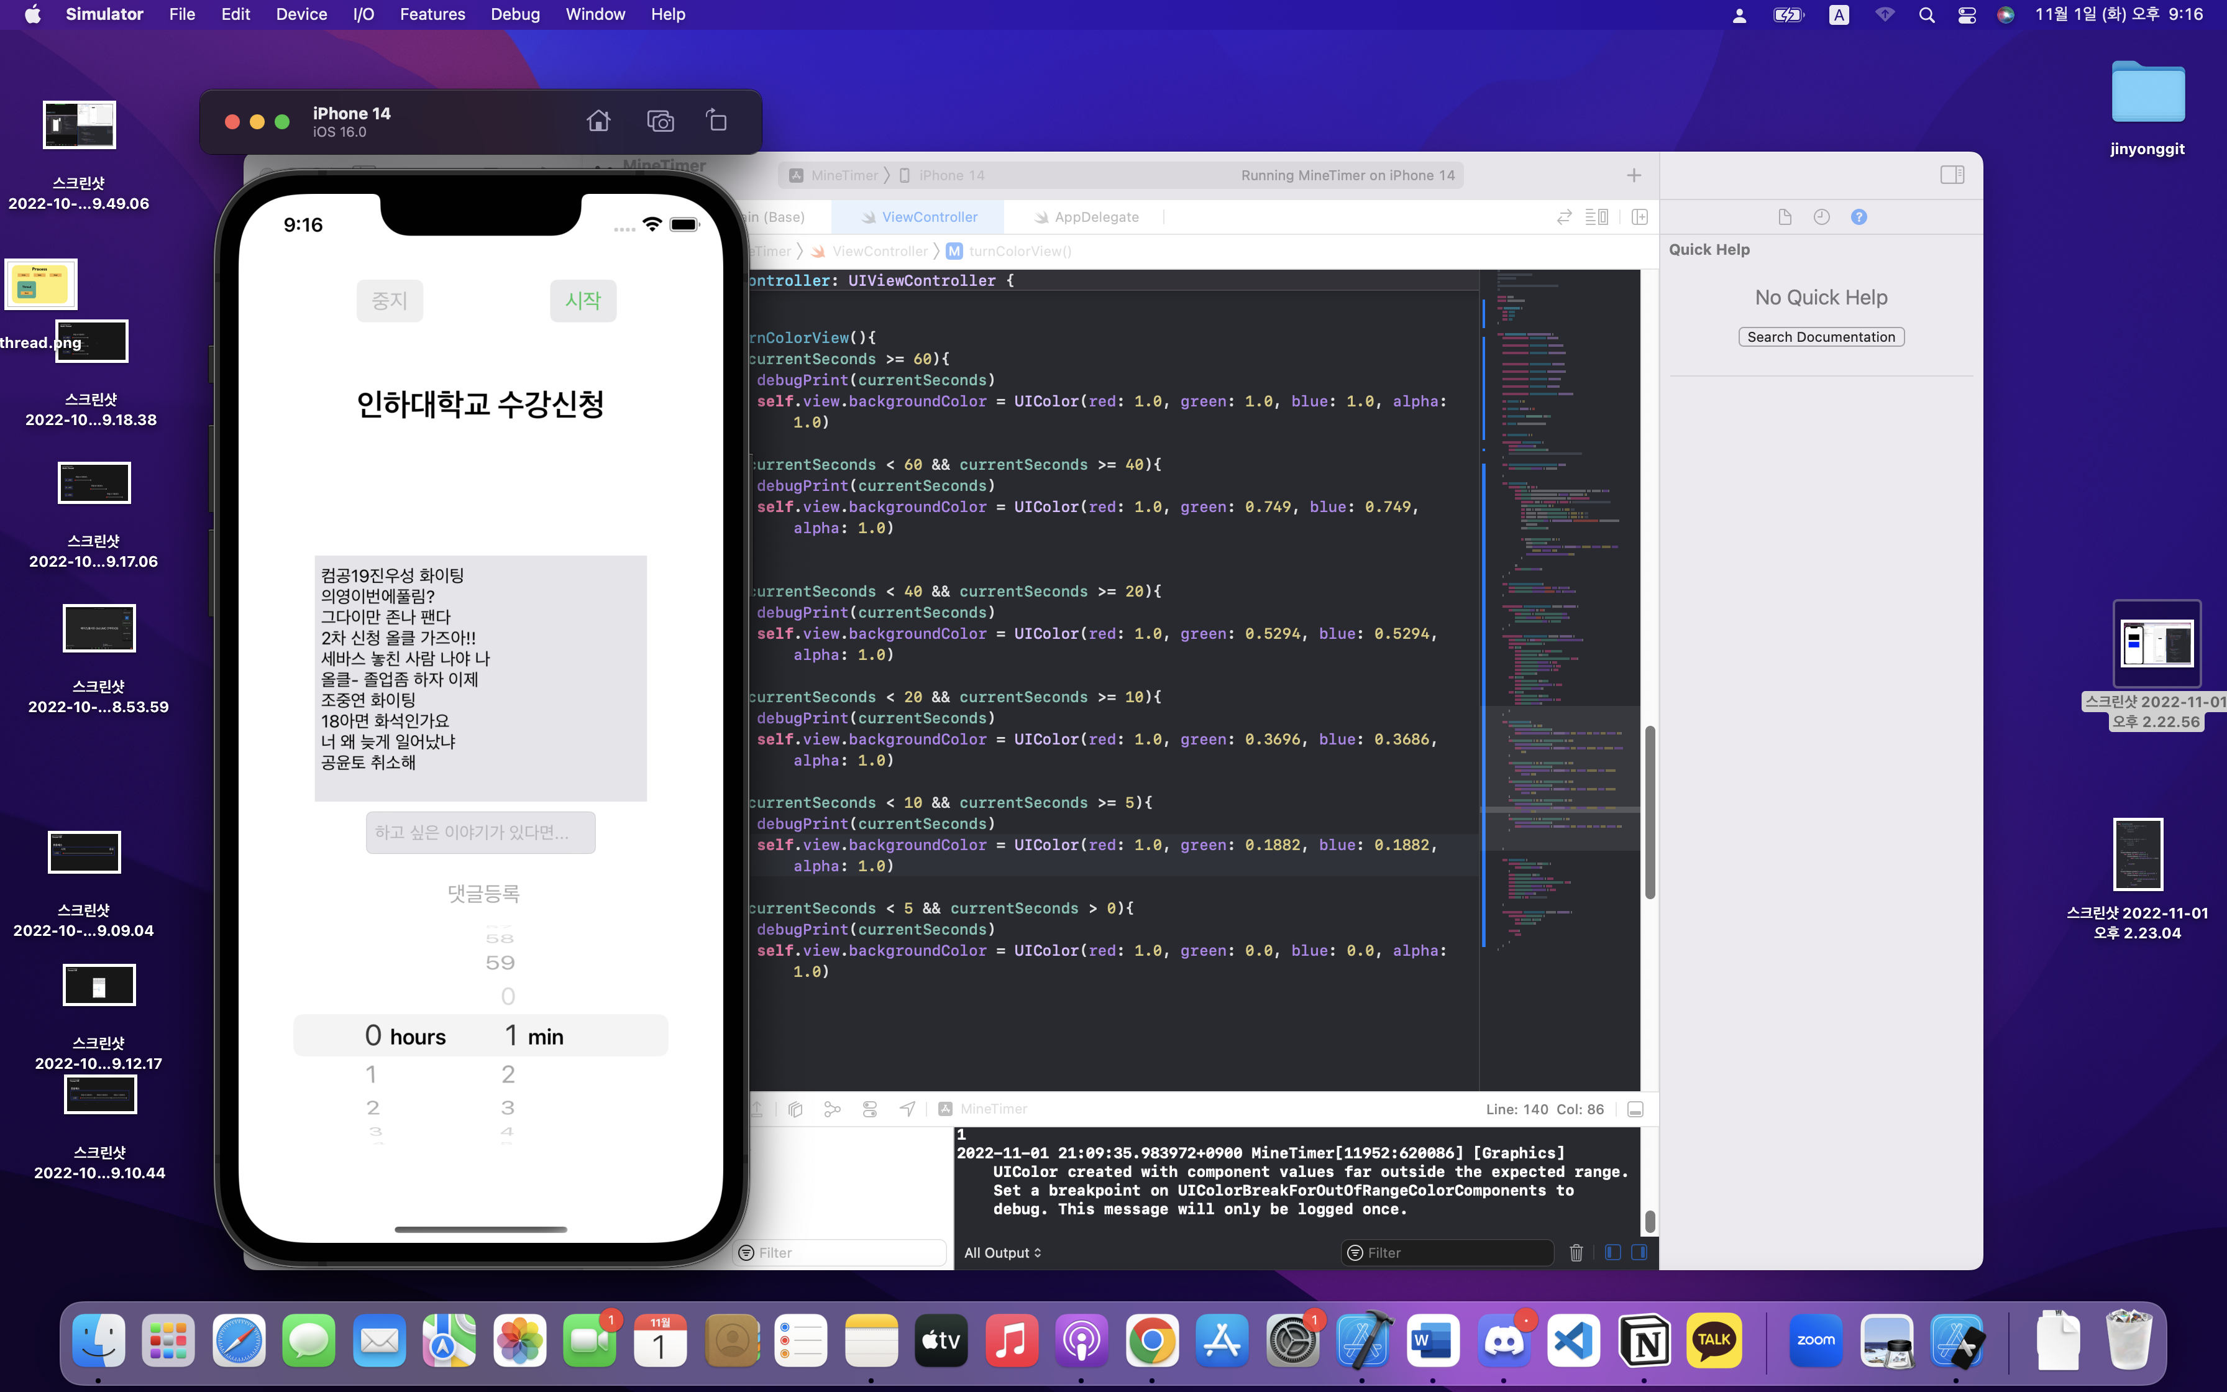Toggle the variables view pane
The height and width of the screenshot is (1392, 2227).
coord(1612,1252)
